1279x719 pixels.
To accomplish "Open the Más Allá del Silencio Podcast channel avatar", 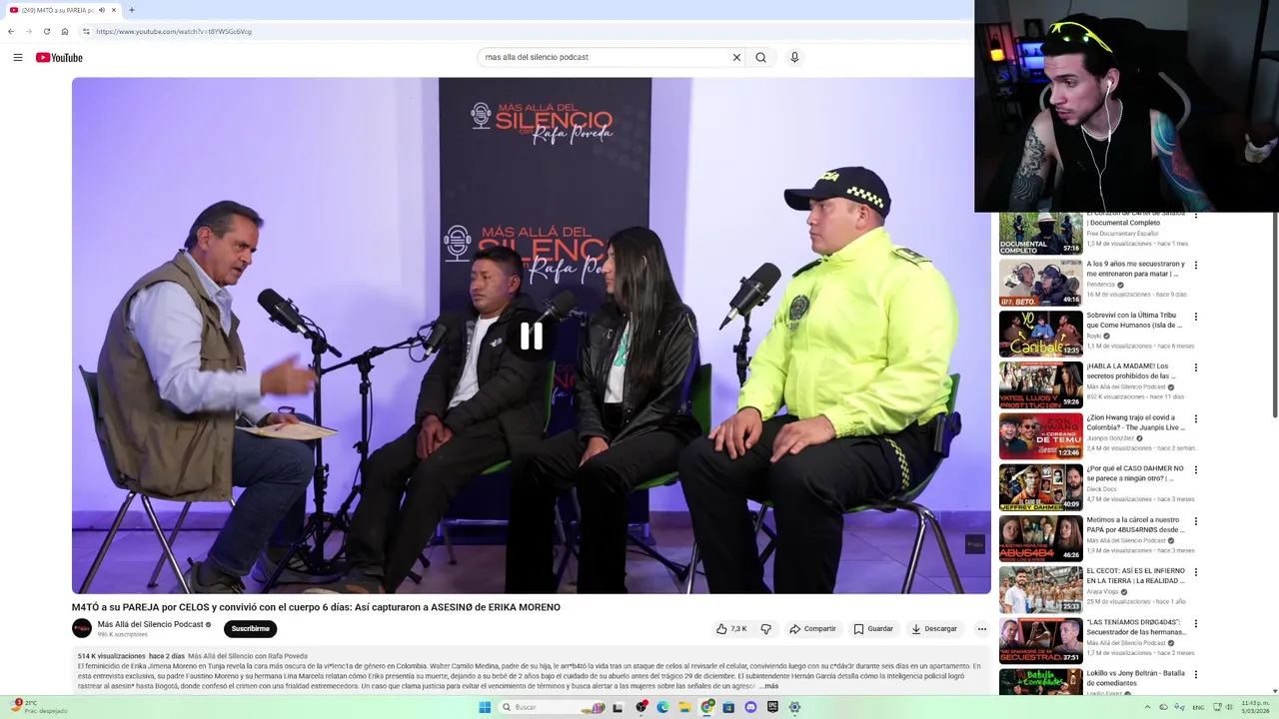I will pyautogui.click(x=82, y=628).
